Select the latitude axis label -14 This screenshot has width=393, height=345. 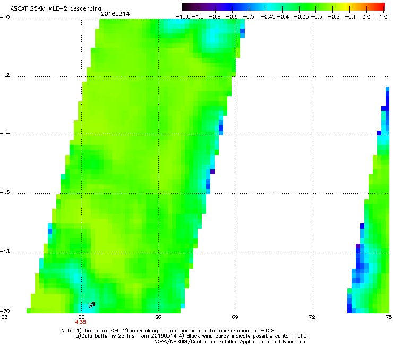[x=5, y=133]
